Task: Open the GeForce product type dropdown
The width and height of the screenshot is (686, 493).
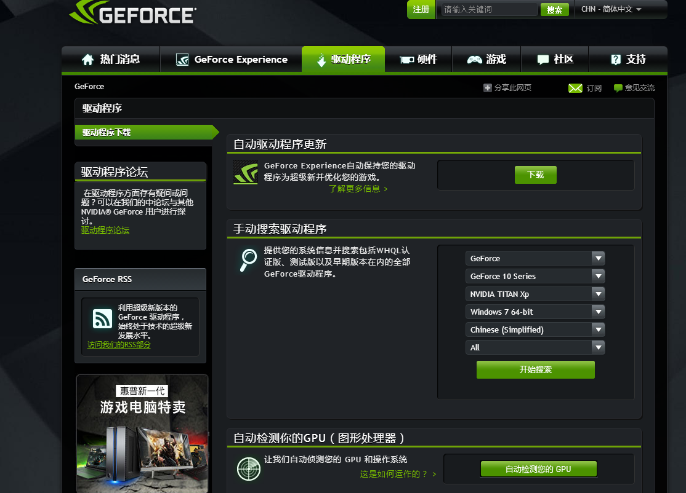Action: pos(535,259)
